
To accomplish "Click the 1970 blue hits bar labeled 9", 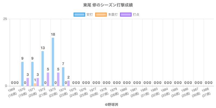I will (x=22, y=74).
